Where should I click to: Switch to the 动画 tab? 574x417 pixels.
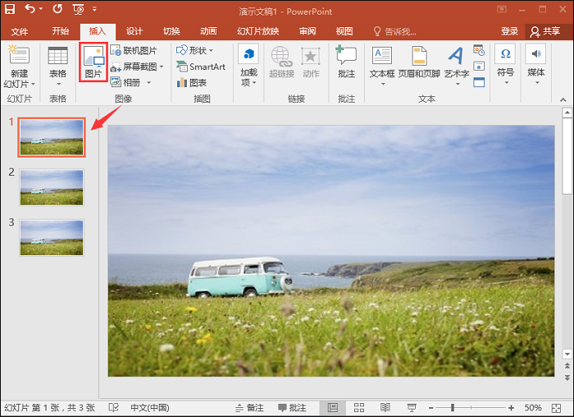tap(208, 31)
